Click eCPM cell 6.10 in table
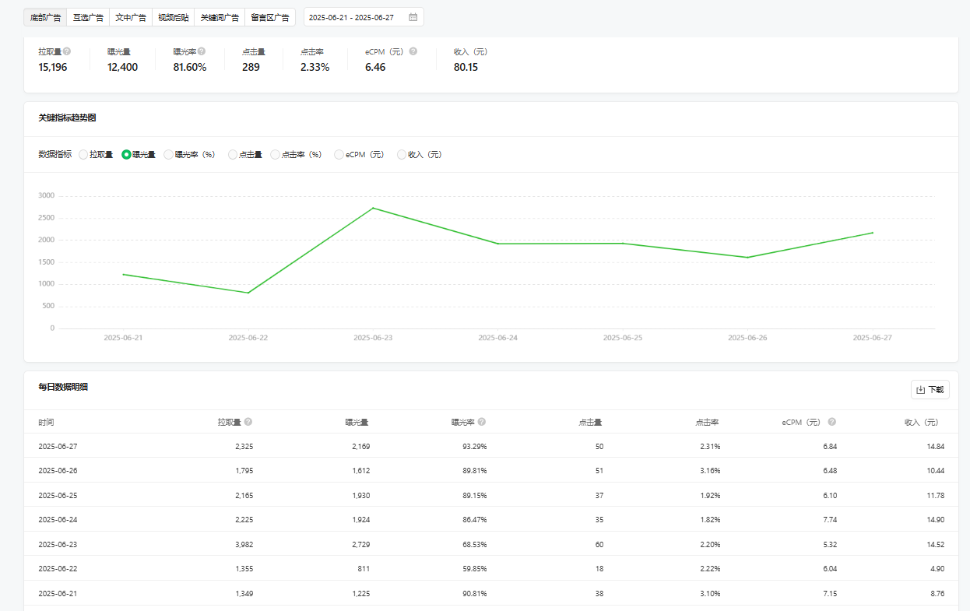Screen dimensions: 970x611 pyautogui.click(x=830, y=496)
